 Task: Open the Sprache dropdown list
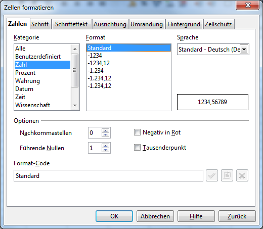coord(244,50)
